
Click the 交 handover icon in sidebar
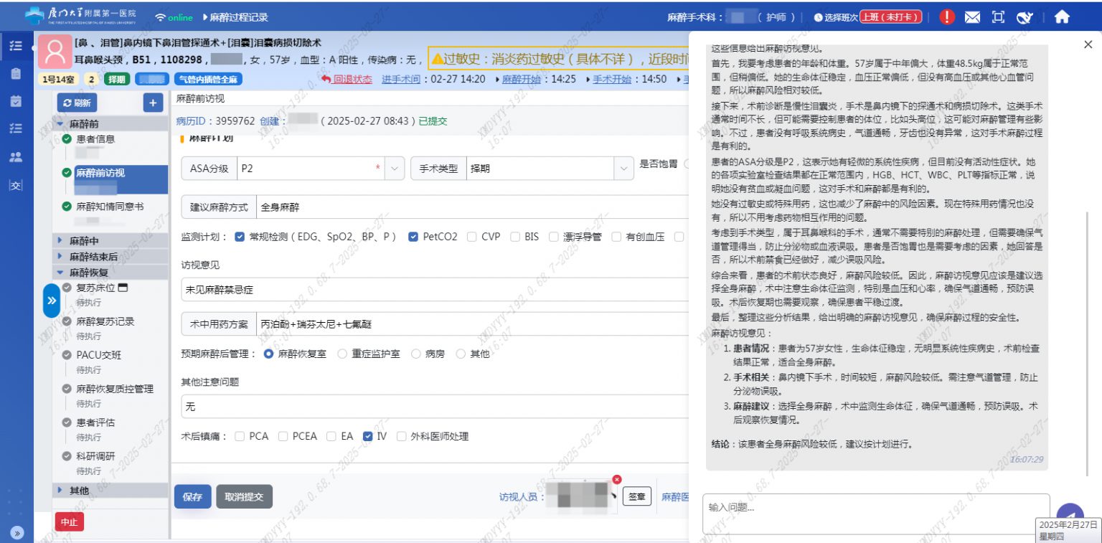pyautogui.click(x=16, y=185)
